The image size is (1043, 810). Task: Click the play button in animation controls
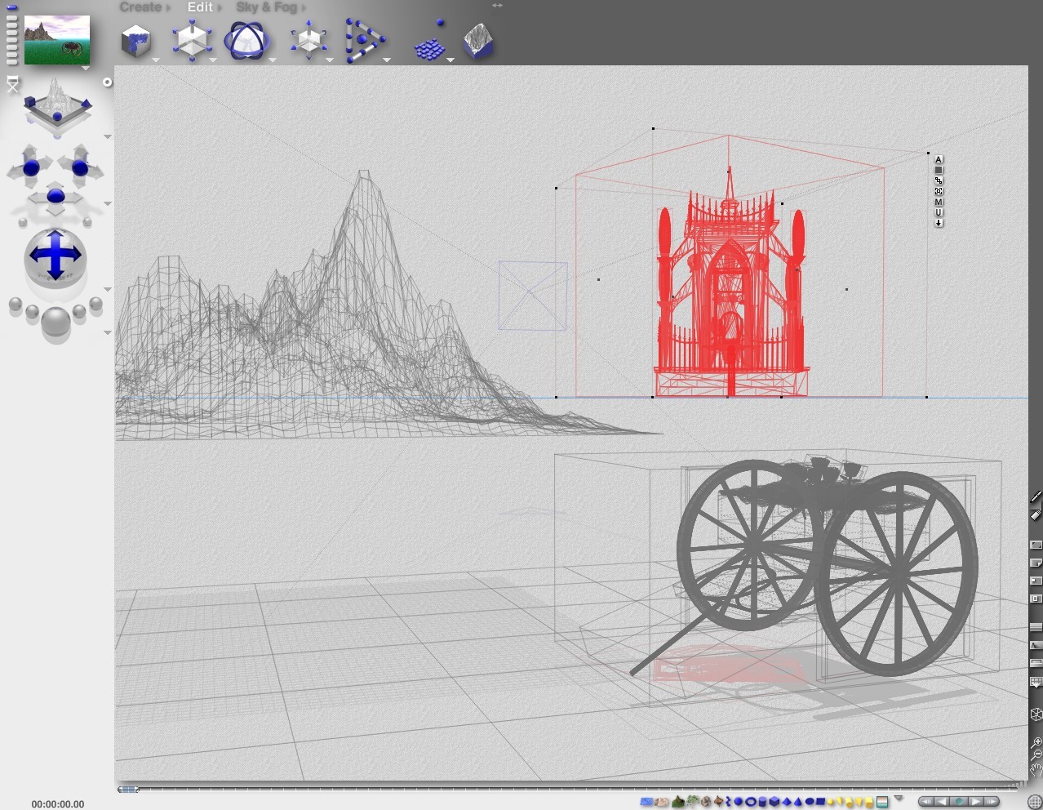[975, 802]
